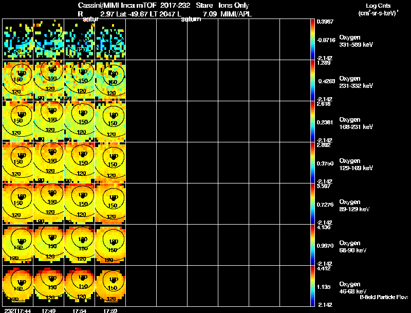Select the '0.7276' scale value
The height and width of the screenshot is (313, 411).
point(325,205)
